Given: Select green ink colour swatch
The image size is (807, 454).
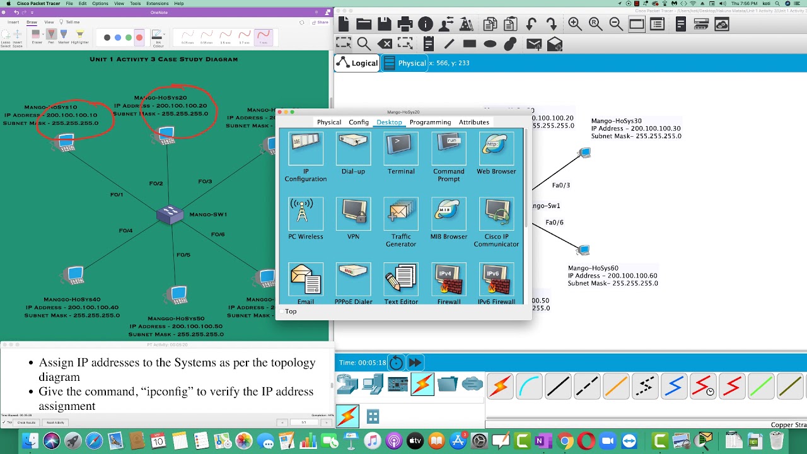Looking at the screenshot, I should pos(129,37).
